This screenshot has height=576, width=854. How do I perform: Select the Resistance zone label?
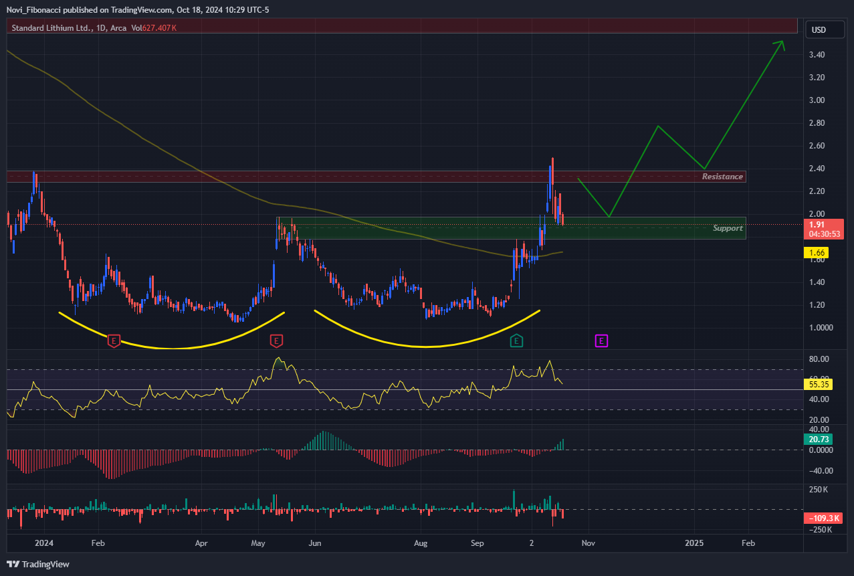click(722, 177)
